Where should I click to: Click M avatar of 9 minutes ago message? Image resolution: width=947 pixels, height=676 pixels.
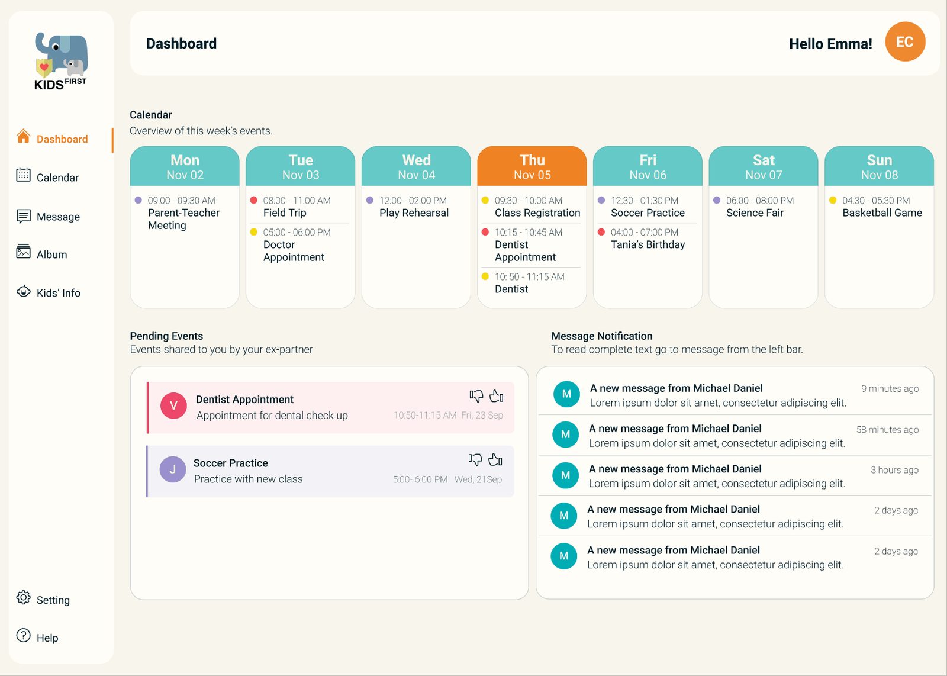pyautogui.click(x=566, y=394)
